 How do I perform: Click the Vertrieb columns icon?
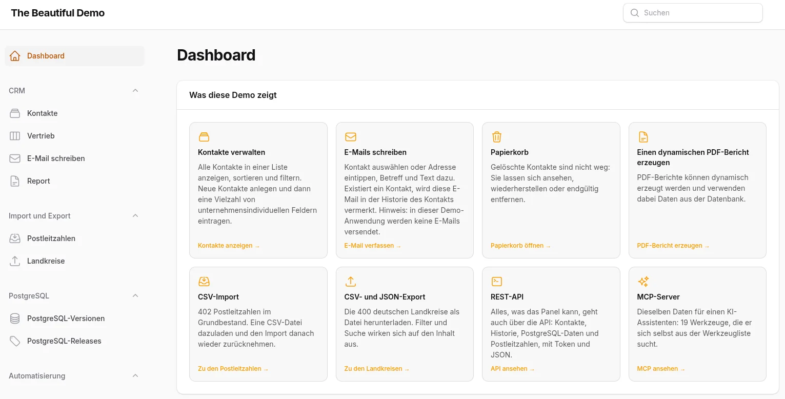[15, 136]
